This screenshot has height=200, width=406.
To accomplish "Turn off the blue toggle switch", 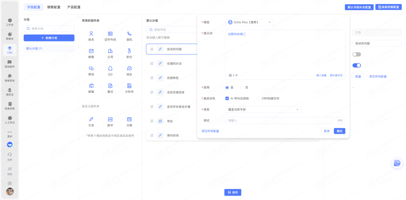I will pyautogui.click(x=356, y=65).
